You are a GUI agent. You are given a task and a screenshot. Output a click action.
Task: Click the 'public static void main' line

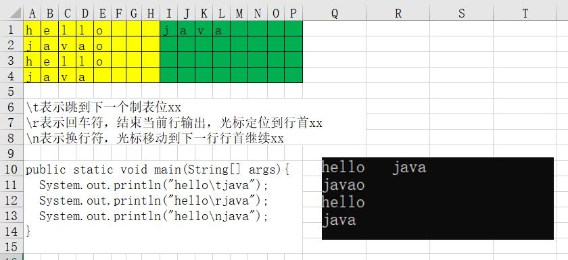[x=158, y=170]
